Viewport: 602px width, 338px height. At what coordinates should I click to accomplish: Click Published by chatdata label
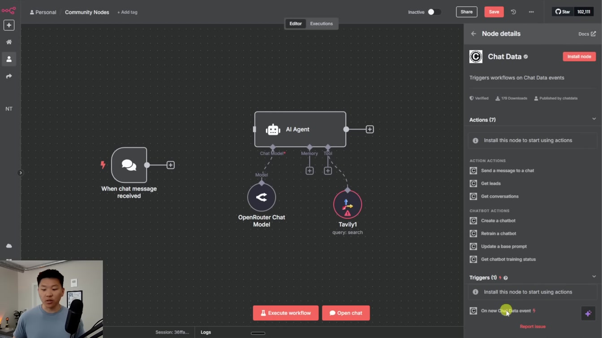click(555, 98)
